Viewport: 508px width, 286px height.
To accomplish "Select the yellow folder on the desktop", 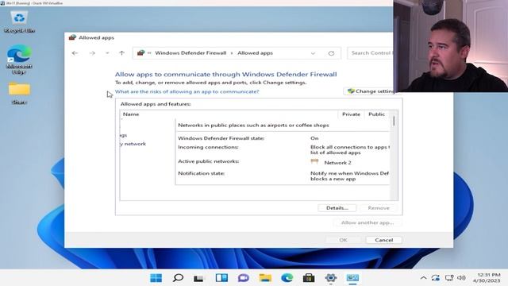I will tap(19, 93).
